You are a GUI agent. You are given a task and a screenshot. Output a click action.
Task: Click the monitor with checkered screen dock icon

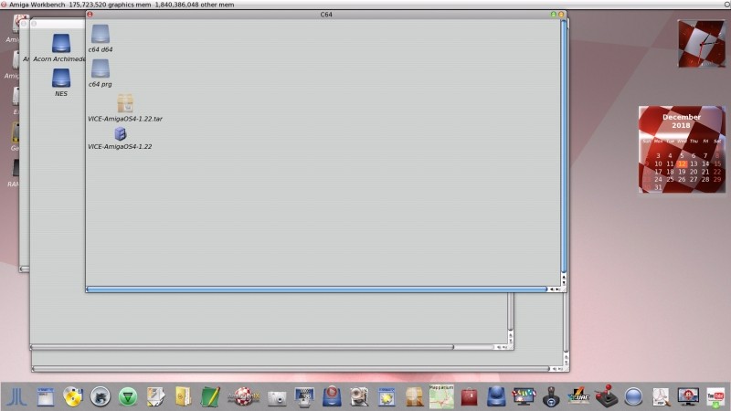coord(304,397)
